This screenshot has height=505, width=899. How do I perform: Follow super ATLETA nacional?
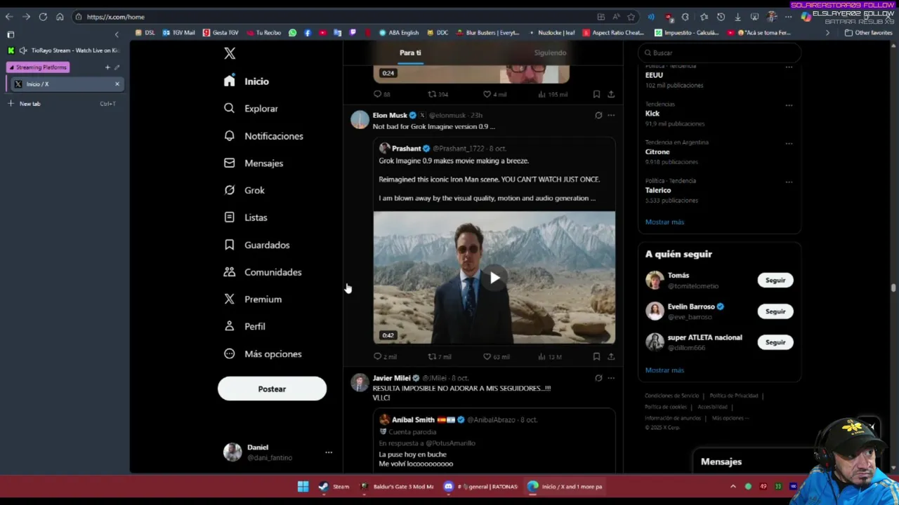(775, 342)
